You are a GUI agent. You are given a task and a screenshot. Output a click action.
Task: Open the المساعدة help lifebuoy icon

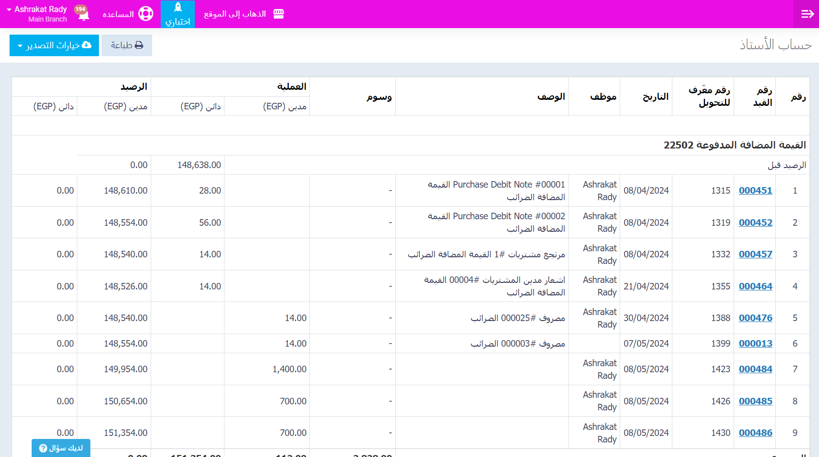tap(146, 14)
